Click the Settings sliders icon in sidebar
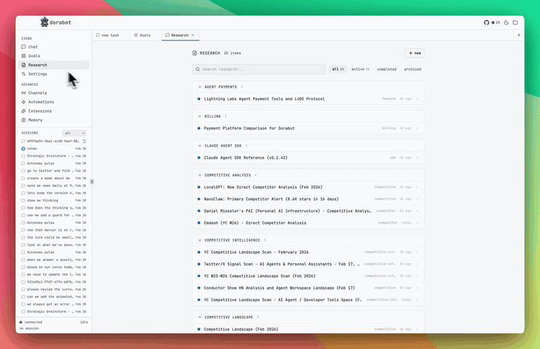The height and width of the screenshot is (349, 540). coord(24,74)
